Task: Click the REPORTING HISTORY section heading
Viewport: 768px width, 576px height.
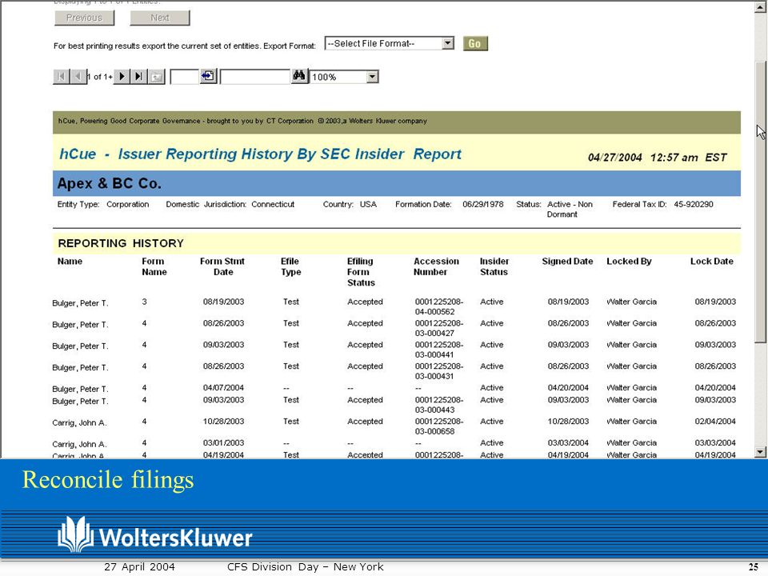Action: tap(121, 243)
